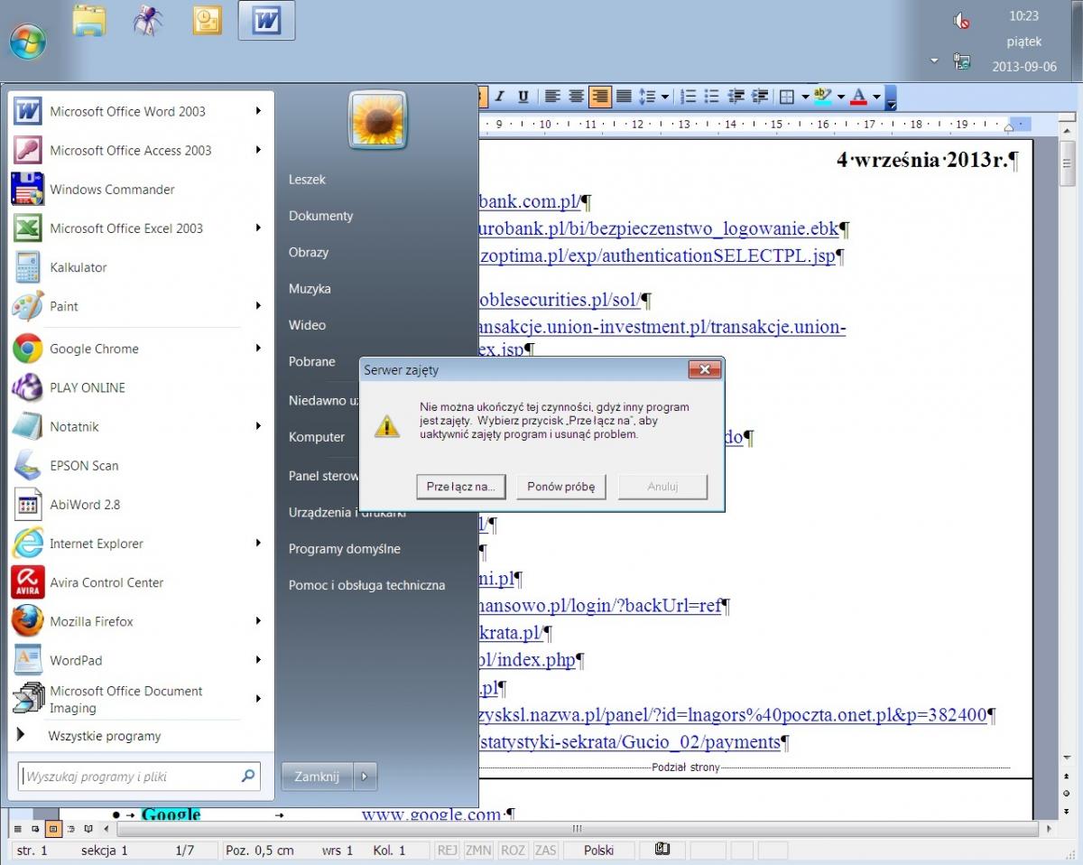This screenshot has height=865, width=1083.
Task: Open Programy domyślne
Action: click(x=345, y=549)
